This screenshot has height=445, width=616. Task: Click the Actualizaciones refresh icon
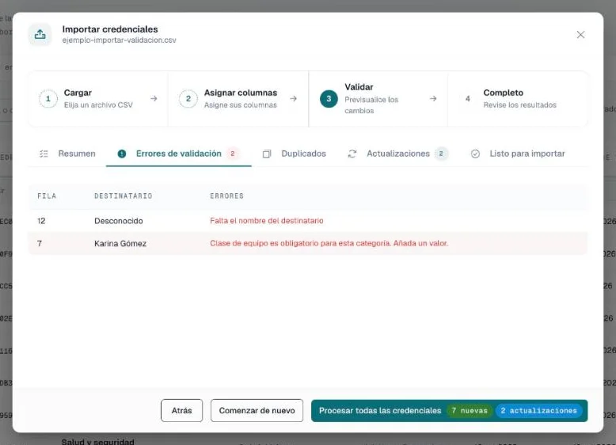[352, 154]
